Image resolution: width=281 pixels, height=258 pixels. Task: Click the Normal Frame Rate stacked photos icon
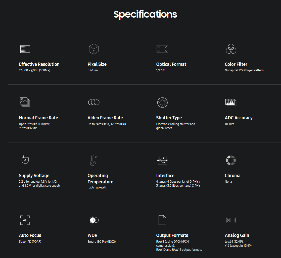25,102
